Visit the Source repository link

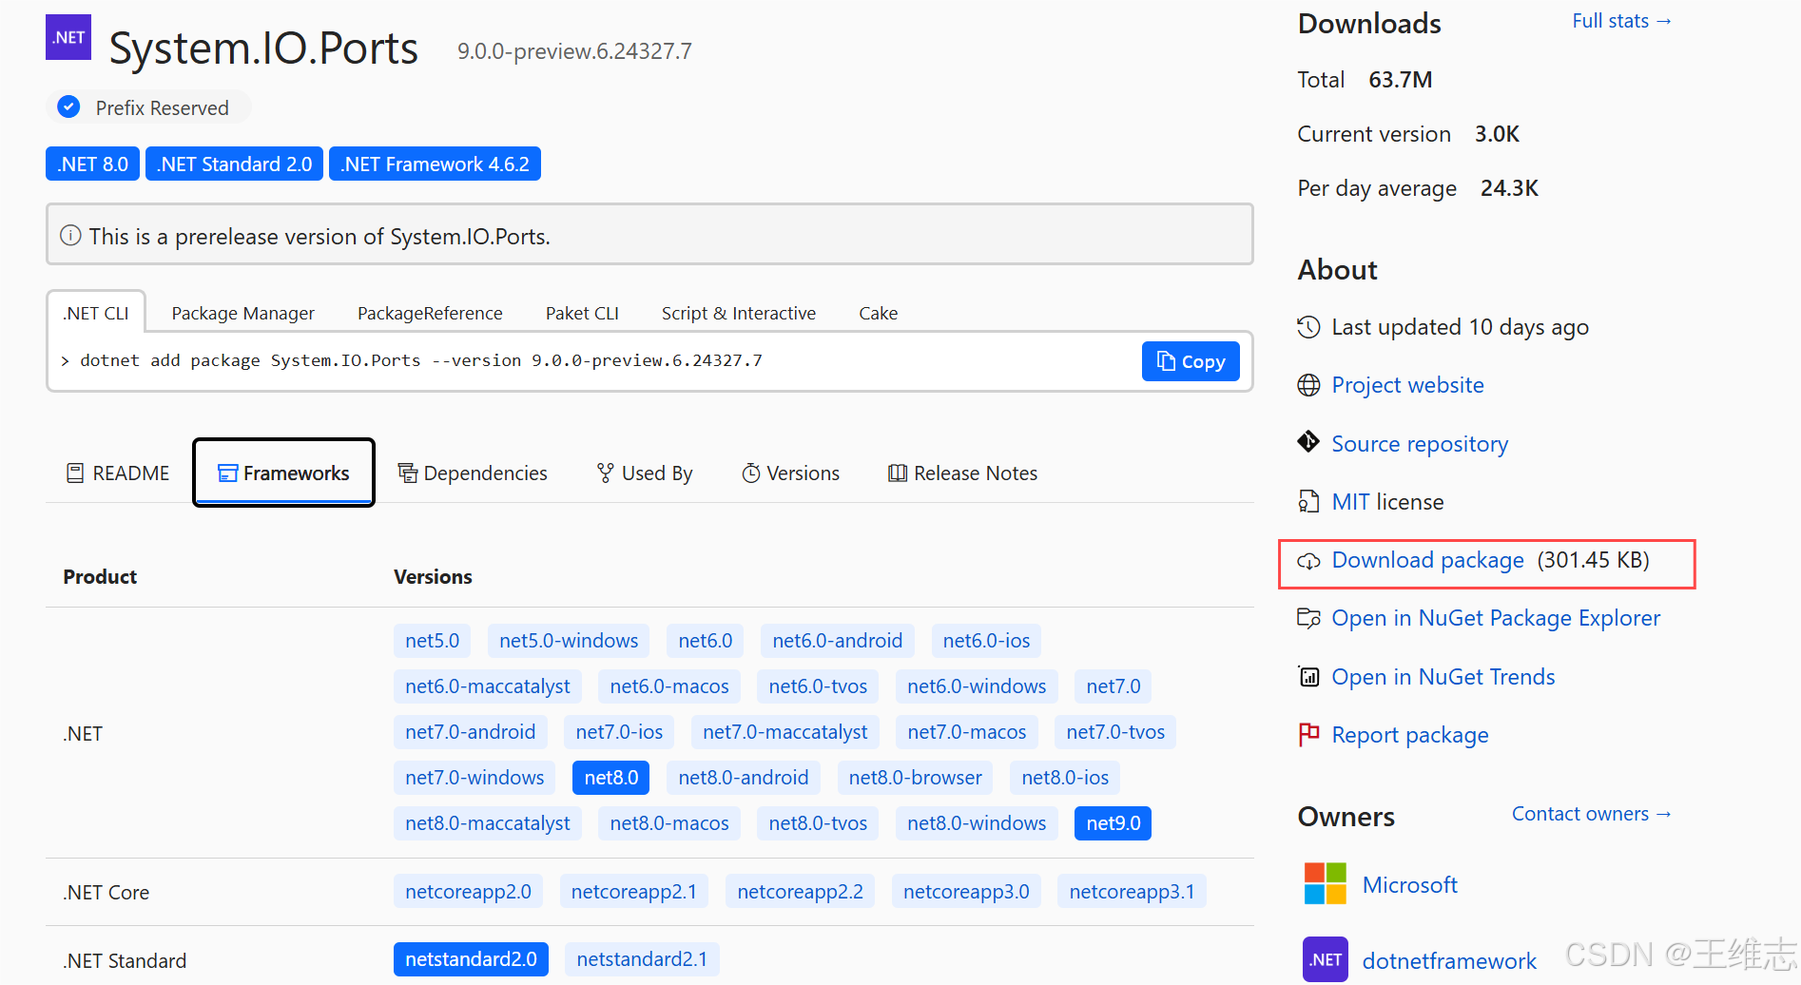tap(1420, 444)
